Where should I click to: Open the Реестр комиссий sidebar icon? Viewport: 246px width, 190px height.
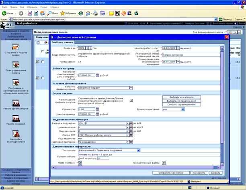point(16,119)
